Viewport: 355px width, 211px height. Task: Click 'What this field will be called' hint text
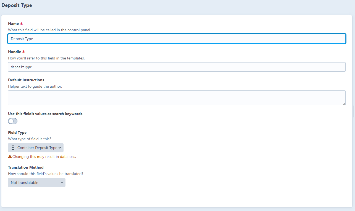point(49,30)
